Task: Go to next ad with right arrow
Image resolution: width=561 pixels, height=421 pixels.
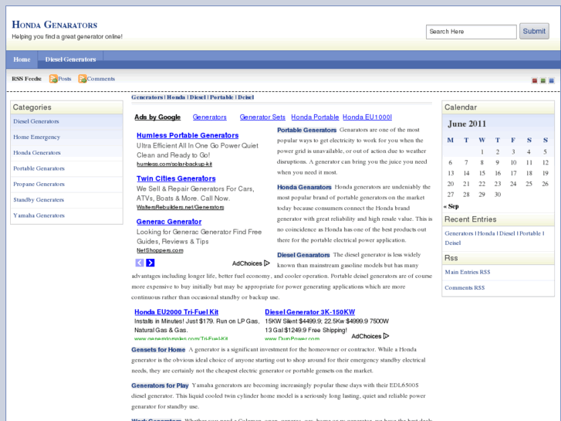Action: (150, 263)
